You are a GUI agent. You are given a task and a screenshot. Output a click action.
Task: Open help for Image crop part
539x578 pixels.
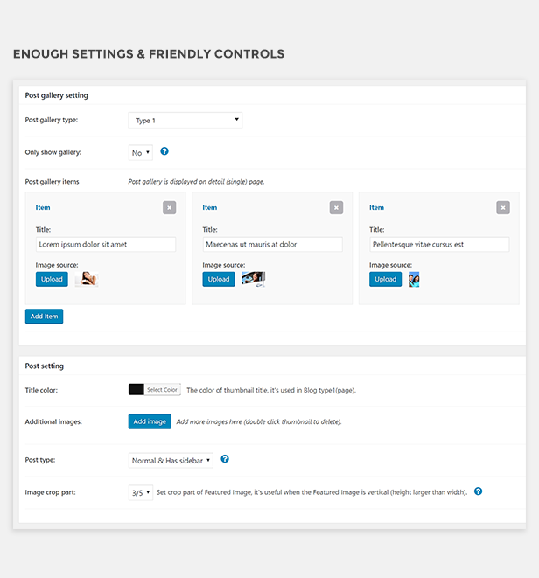tap(478, 491)
